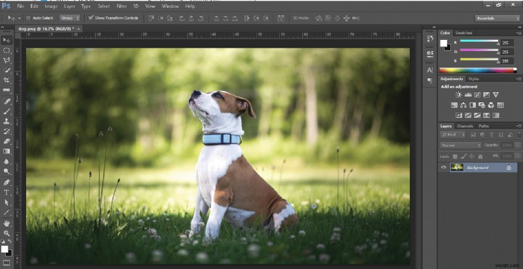
Task: Select the Polygonal Lasso tool
Action: point(7,61)
